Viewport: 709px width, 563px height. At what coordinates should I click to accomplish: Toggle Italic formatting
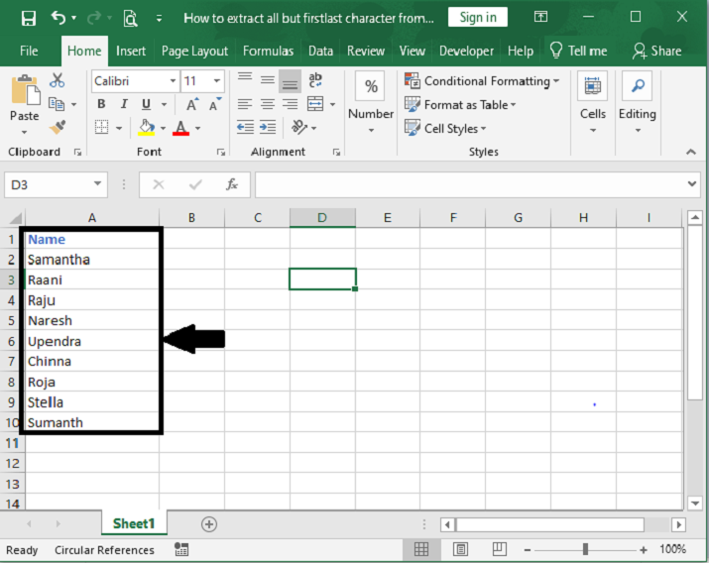(124, 104)
